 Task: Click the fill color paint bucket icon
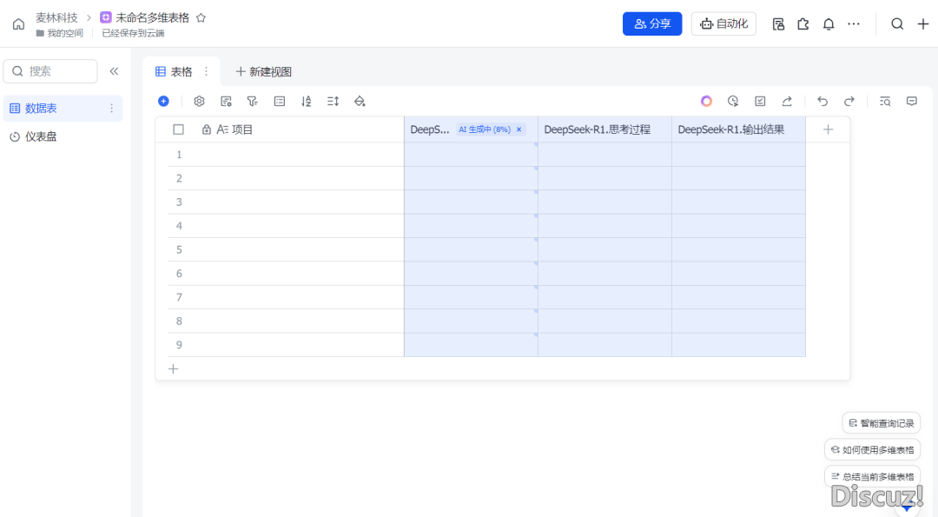coord(360,102)
